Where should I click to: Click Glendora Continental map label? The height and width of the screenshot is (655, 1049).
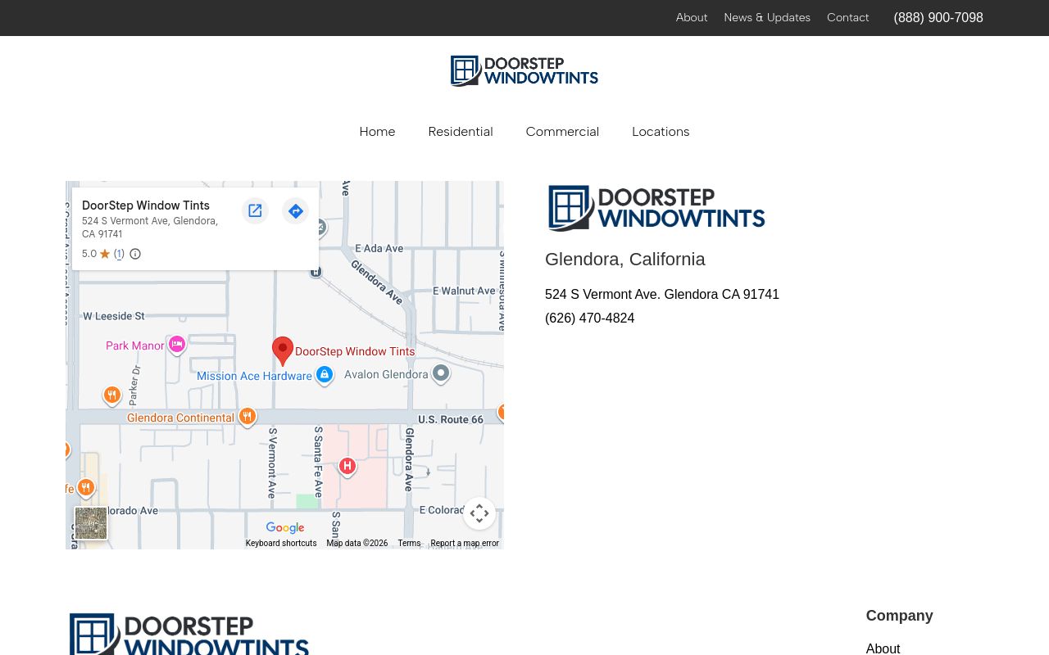[180, 418]
